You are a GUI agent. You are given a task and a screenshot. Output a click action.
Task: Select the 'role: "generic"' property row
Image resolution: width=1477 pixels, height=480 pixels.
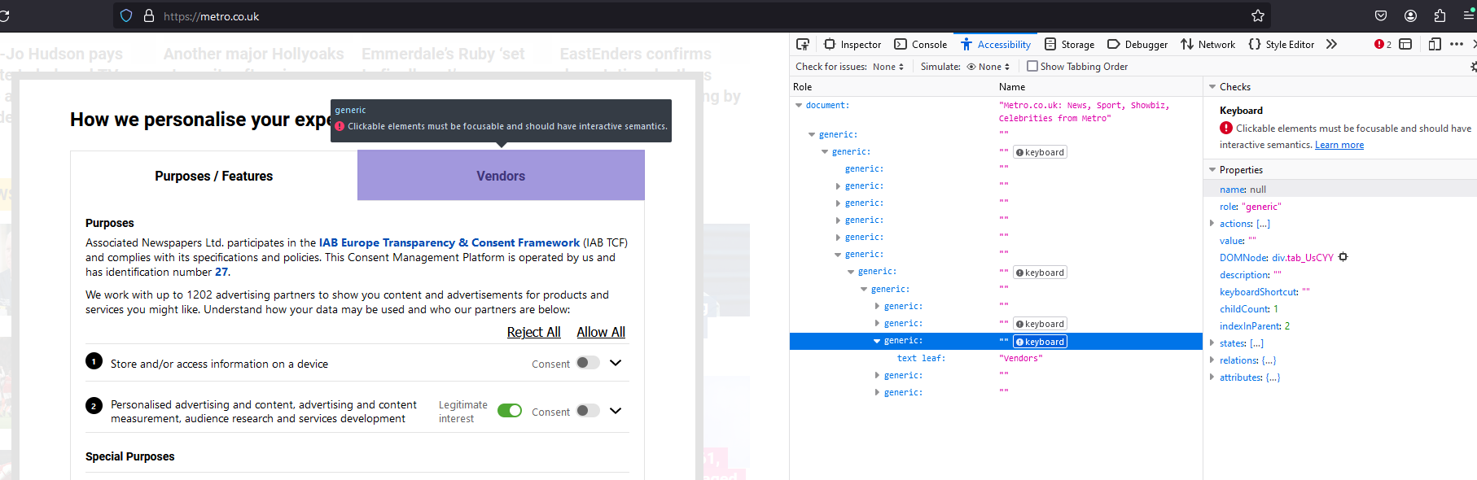tap(1340, 207)
